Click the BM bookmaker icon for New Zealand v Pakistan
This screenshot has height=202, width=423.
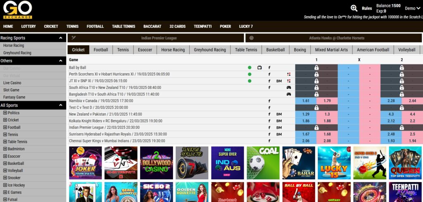[279, 114]
